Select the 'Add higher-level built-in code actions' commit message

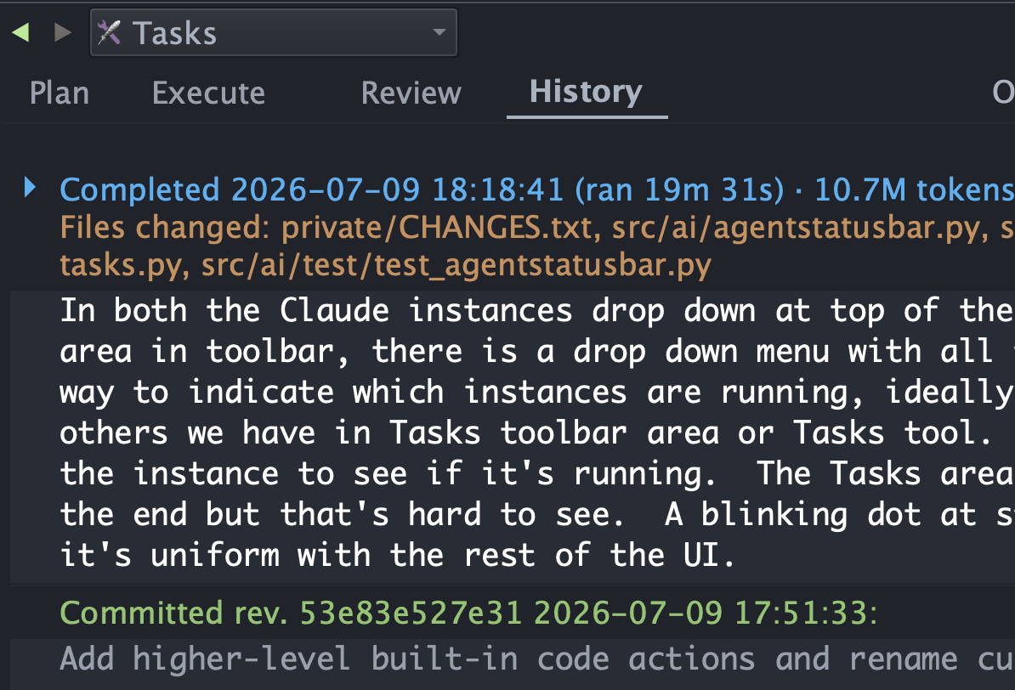537,659
